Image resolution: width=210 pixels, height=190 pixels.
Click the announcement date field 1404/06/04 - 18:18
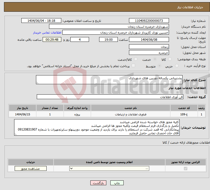pyautogui.click(x=41, y=21)
